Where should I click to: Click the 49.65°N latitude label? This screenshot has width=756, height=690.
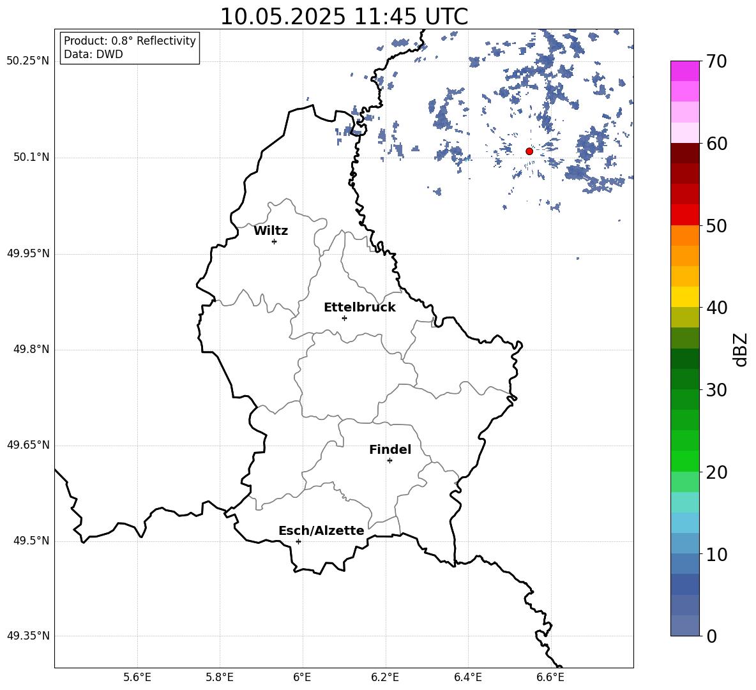click(28, 445)
